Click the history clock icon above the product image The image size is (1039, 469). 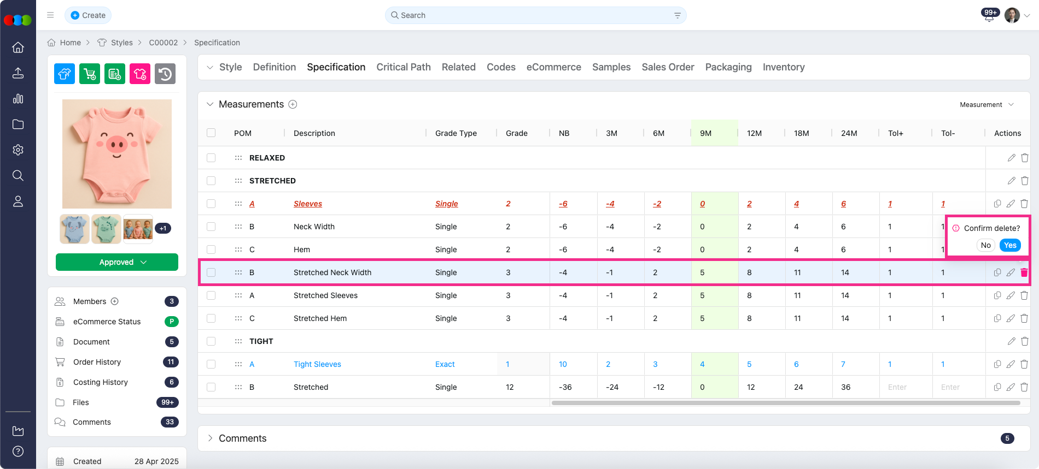[165, 74]
